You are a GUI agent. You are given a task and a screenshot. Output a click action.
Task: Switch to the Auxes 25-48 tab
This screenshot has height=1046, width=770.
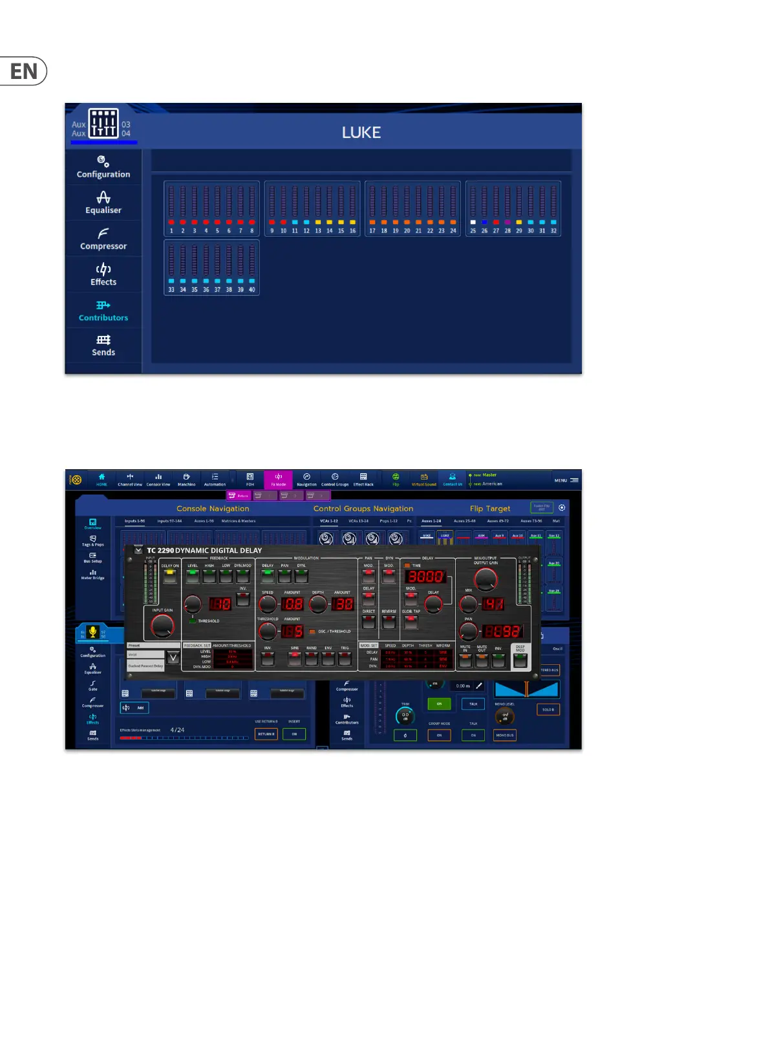(x=464, y=520)
